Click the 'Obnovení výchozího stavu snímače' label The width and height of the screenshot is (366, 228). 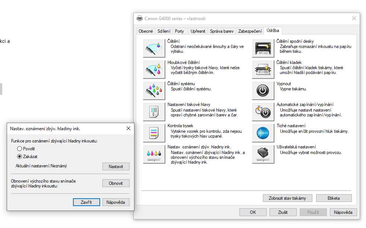tap(44, 181)
